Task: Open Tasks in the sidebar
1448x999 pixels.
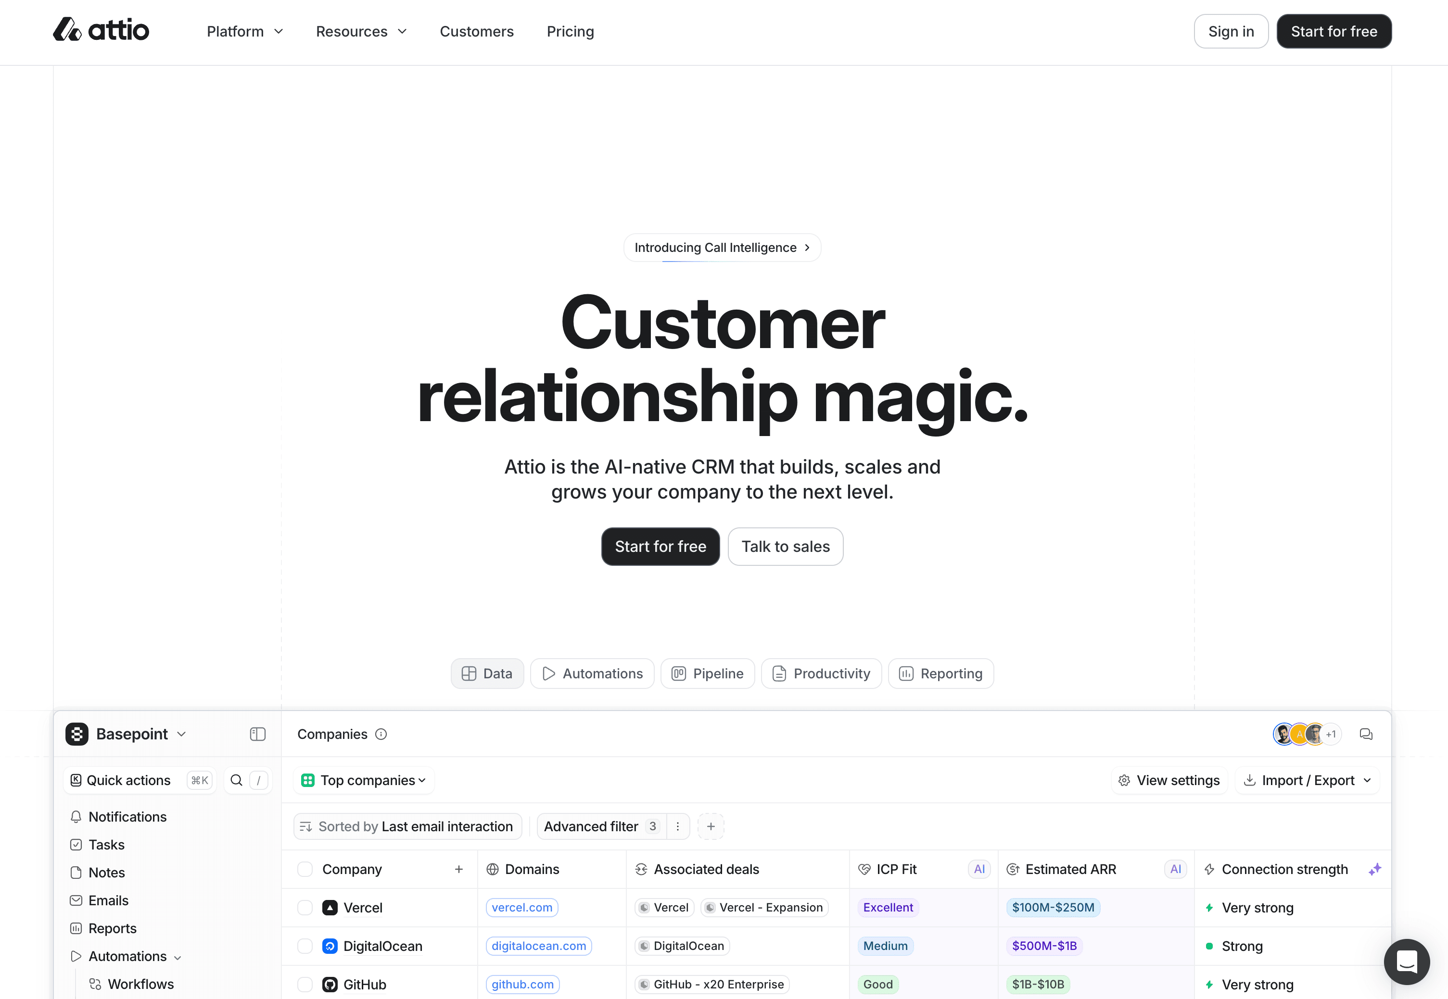Action: [x=106, y=845]
